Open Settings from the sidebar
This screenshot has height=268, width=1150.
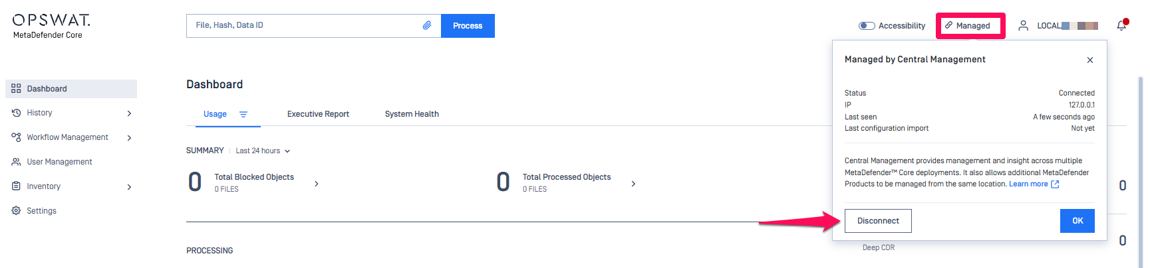[41, 211]
